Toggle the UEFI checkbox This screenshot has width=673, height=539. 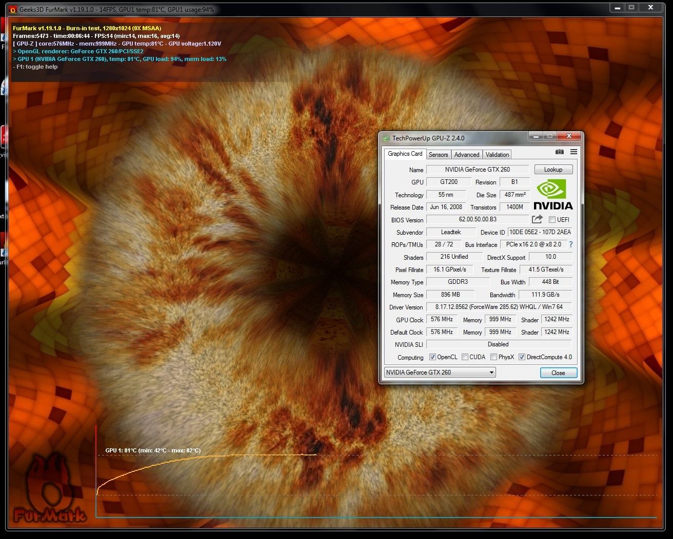pyautogui.click(x=552, y=220)
